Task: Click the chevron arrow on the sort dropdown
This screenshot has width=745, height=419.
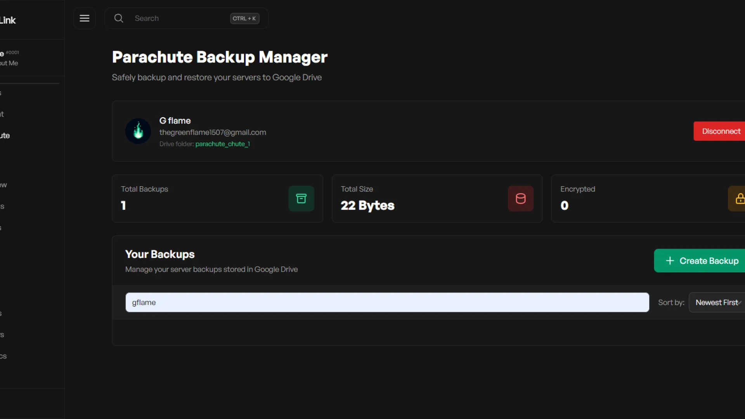Action: (740, 303)
